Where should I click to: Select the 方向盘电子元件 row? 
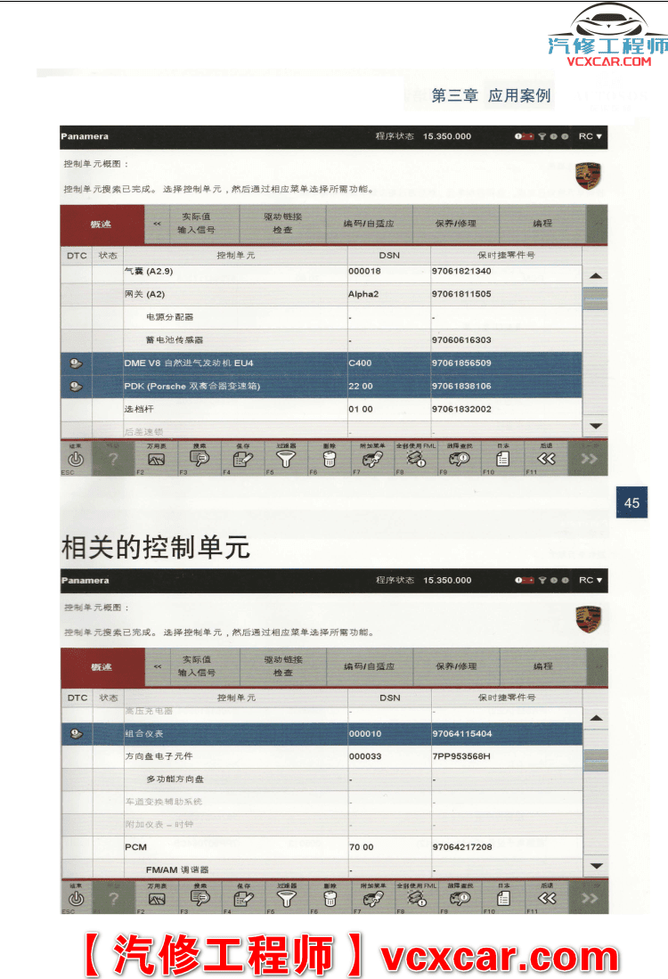(x=322, y=756)
